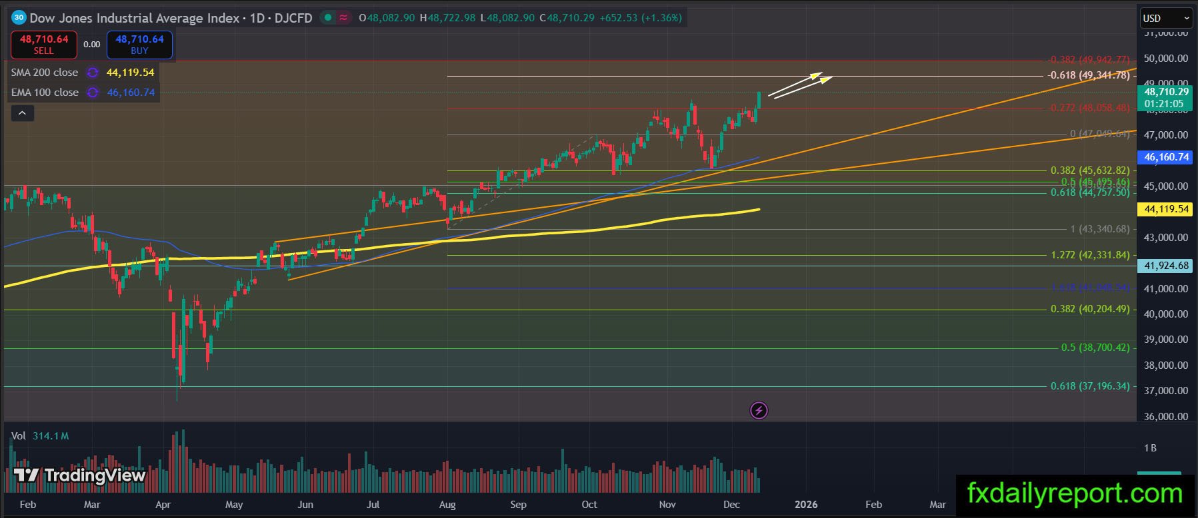Click the 0.00 spread value
The width and height of the screenshot is (1198, 518).
pos(91,45)
